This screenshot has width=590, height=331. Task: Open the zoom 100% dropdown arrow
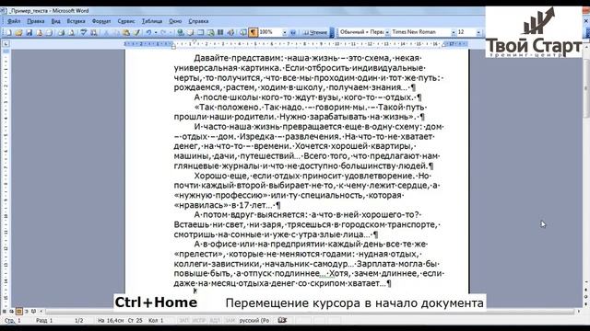click(285, 33)
